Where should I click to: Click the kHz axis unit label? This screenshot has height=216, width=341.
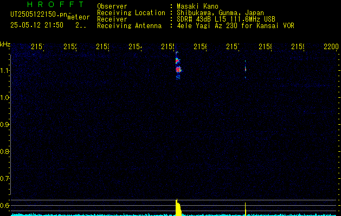[x=5, y=44]
